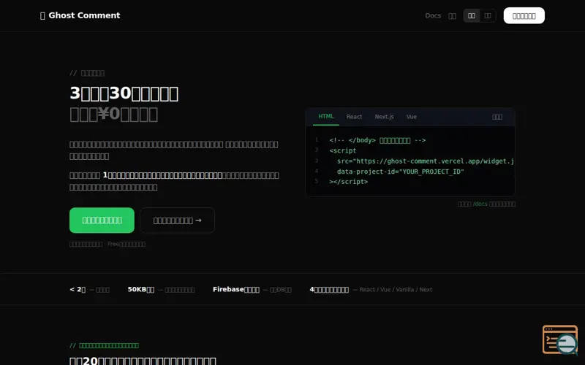The width and height of the screenshot is (585, 365).
Task: Open the Docs link in the header
Action: pos(433,15)
